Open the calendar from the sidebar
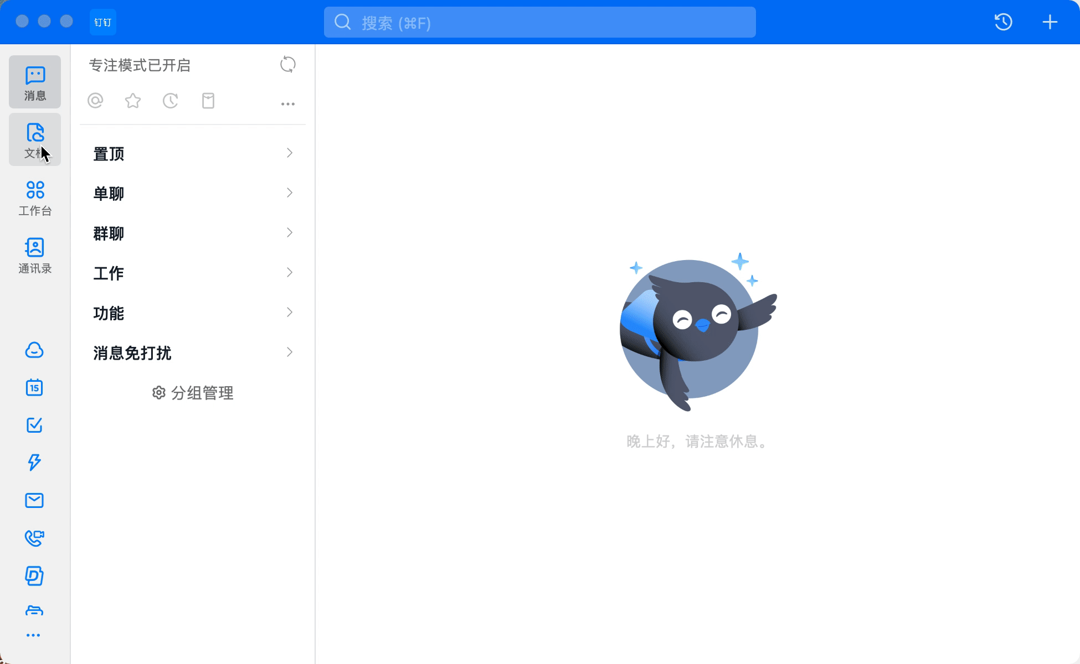Screen dimensions: 1080x664 (34, 387)
